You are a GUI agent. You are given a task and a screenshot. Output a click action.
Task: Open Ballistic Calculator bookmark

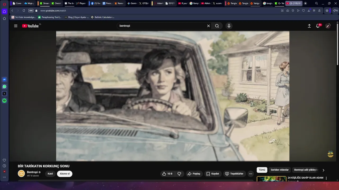102,17
